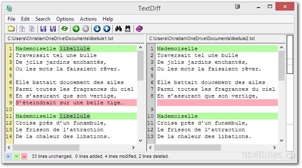The height and width of the screenshot is (168, 302).
Task: Go to next difference blue down arrow
Action: point(97,29)
